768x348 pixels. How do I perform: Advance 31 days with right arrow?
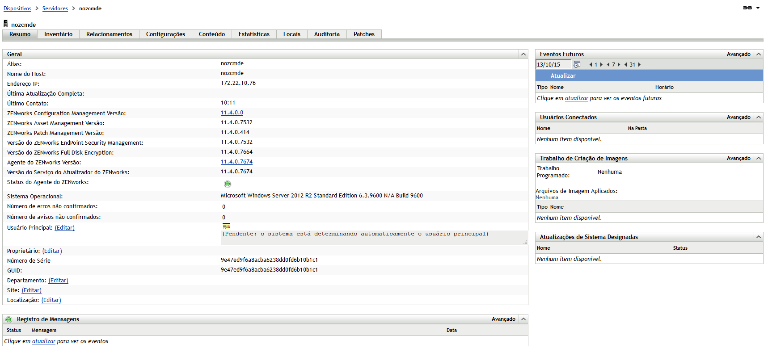[639, 65]
